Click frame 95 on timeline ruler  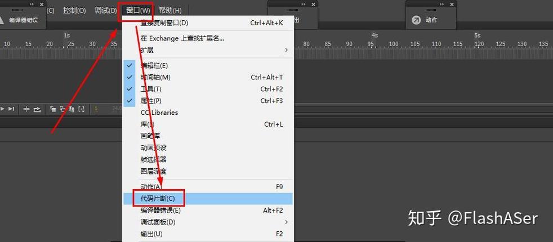pyautogui.click(x=371, y=44)
